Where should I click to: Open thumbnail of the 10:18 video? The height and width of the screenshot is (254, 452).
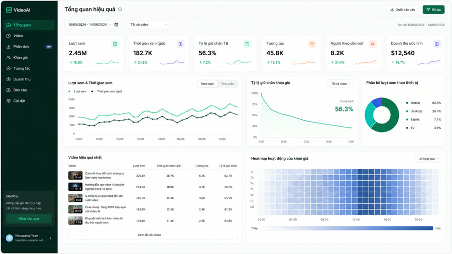click(x=75, y=187)
